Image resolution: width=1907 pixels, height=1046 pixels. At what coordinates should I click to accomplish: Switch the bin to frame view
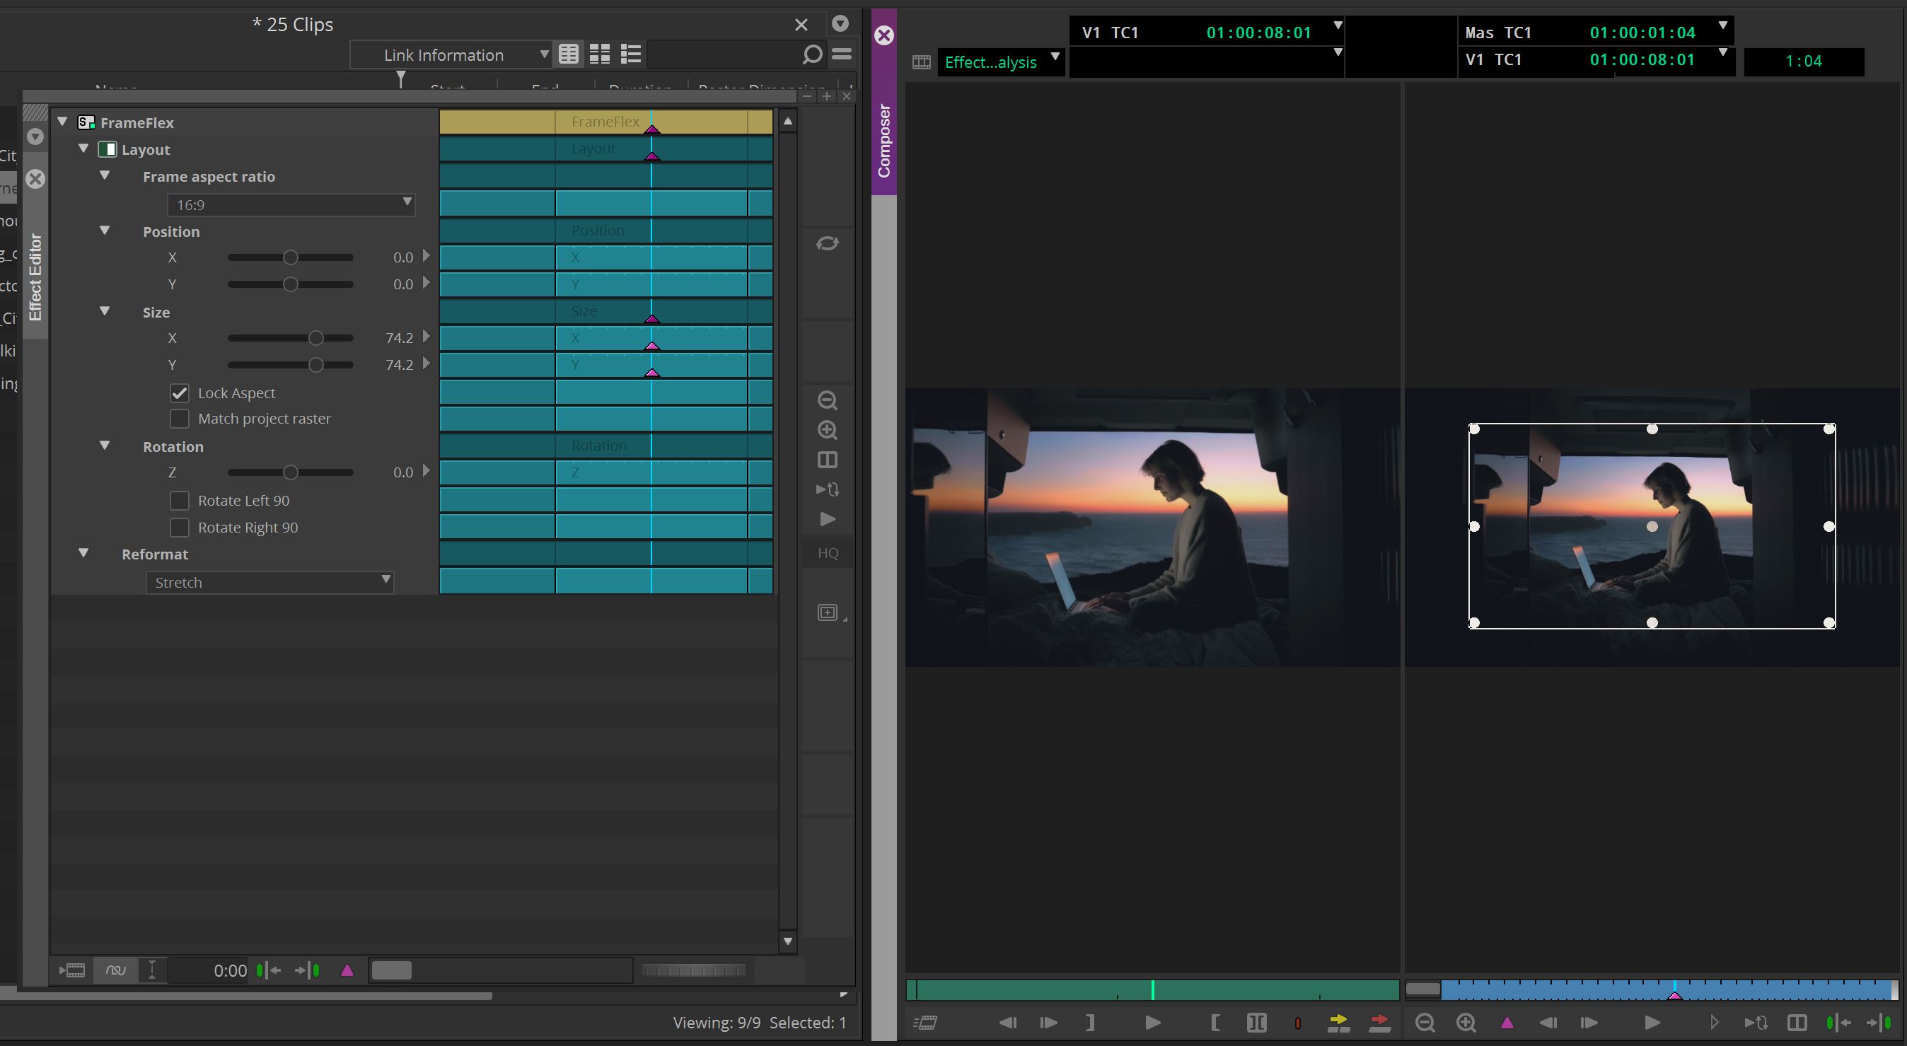[x=600, y=54]
